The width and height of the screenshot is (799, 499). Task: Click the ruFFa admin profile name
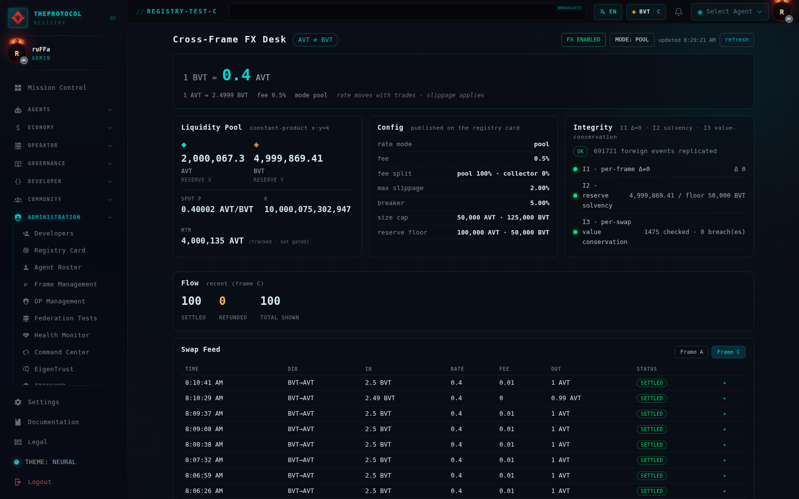pos(41,49)
